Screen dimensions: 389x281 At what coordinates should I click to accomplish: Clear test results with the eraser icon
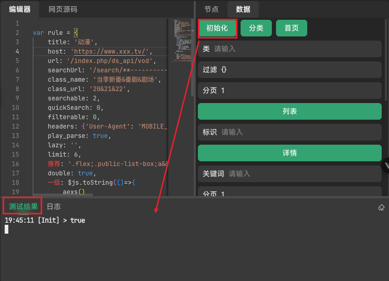point(381,207)
